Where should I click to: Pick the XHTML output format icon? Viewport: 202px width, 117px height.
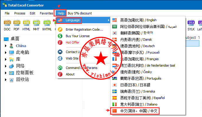click(47, 22)
